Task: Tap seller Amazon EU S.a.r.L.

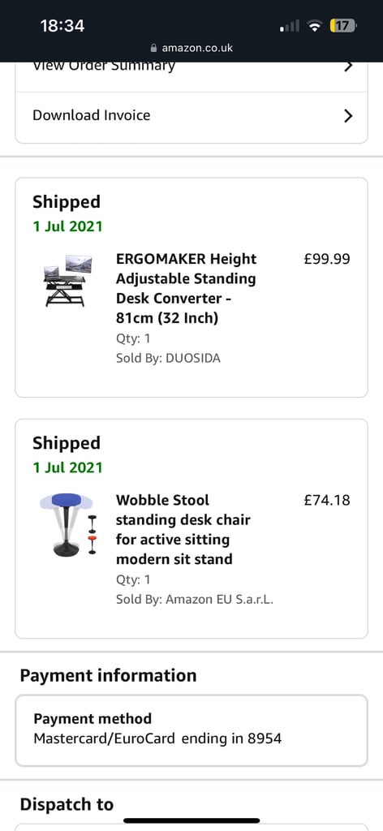Action: point(219,600)
